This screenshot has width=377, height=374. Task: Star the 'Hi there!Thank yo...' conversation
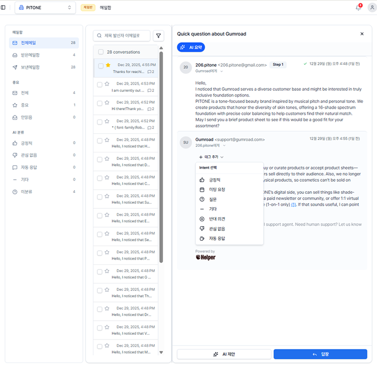point(107,102)
